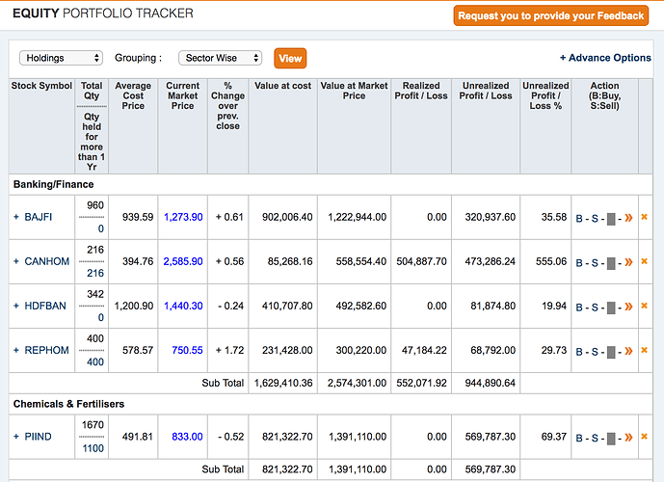Click grey bar icon in HDFBAN row
This screenshot has height=482, width=664.
[611, 308]
